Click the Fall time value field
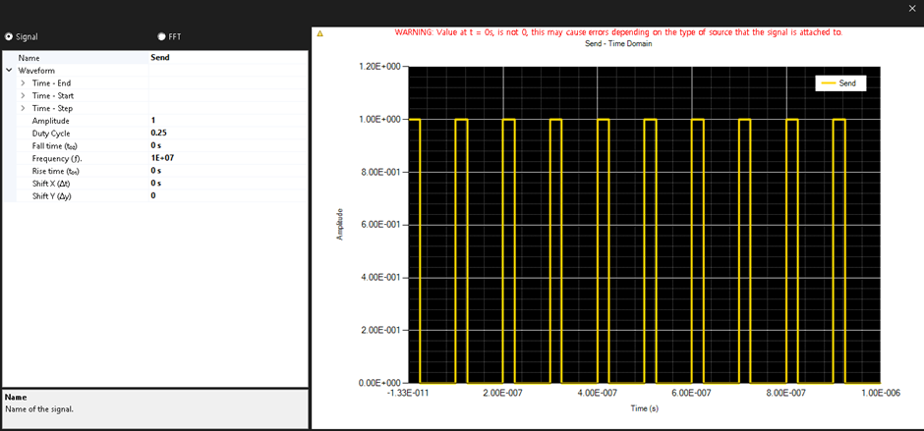Screen dimensions: 924x431 [x=226, y=145]
